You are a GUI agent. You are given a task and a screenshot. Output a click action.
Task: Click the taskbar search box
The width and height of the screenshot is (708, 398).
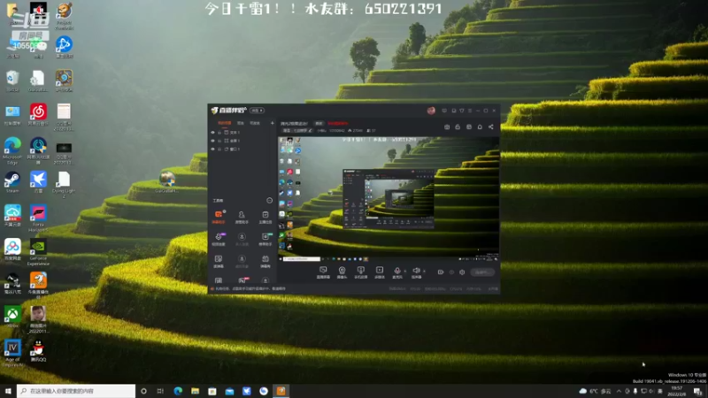(x=76, y=391)
